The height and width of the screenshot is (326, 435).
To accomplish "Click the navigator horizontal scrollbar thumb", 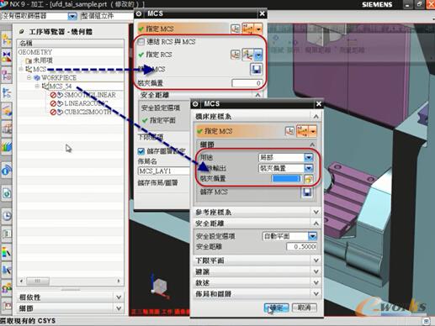I will point(38,281).
